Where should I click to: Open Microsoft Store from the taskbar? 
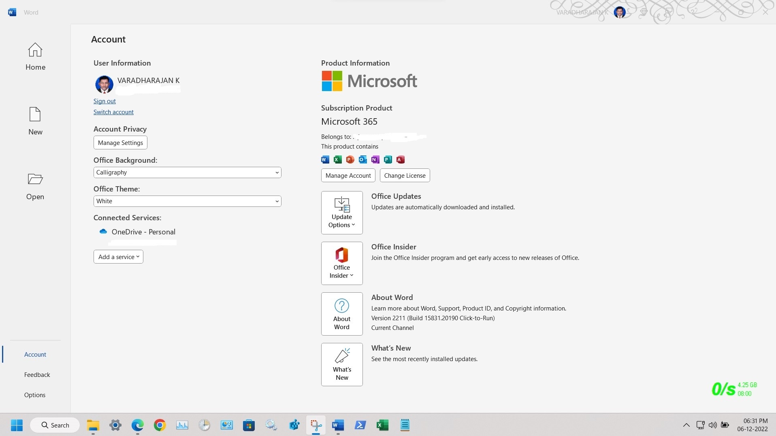point(249,425)
